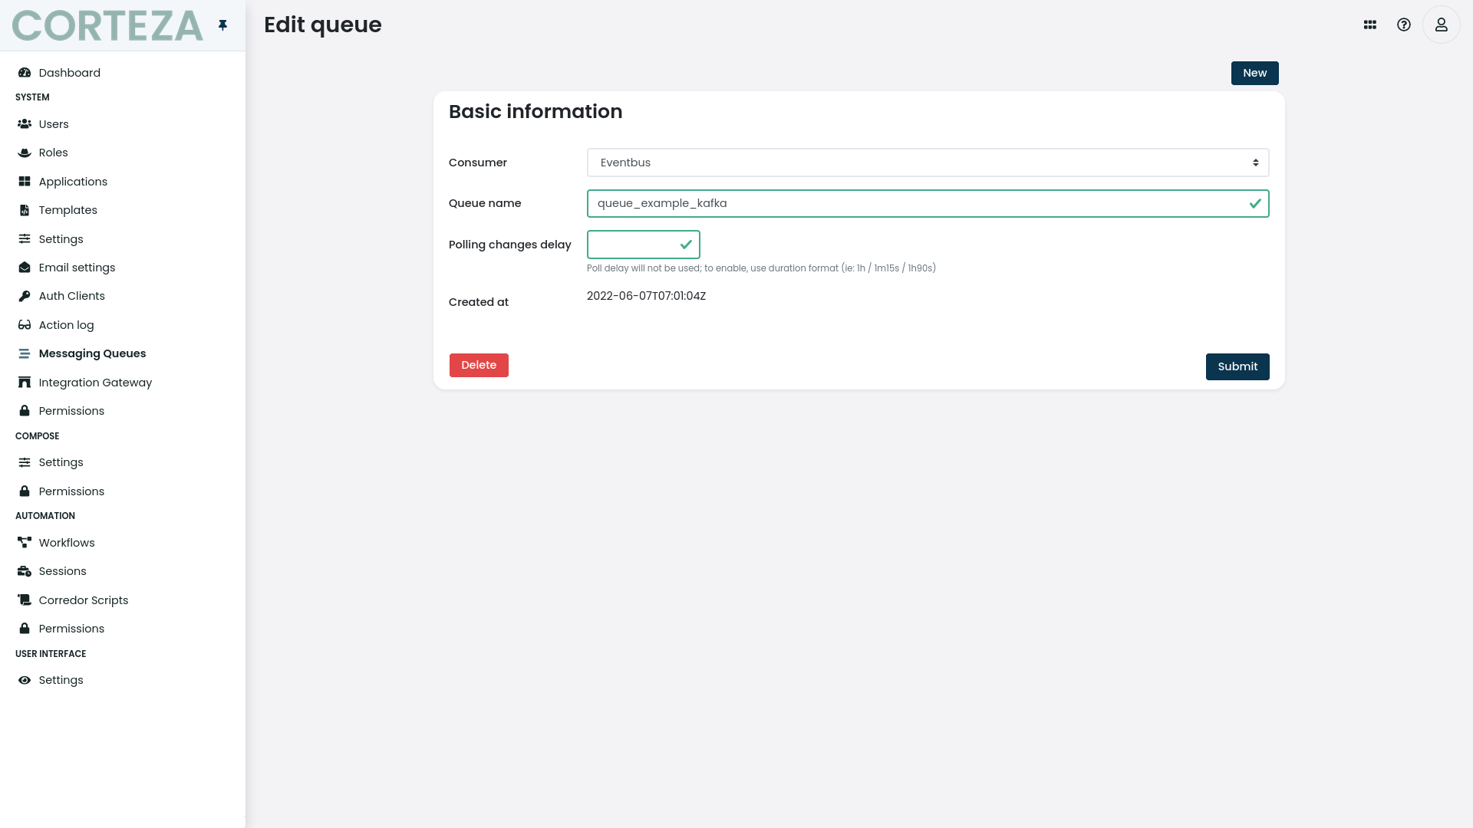Toggle the Queue name validation checkmark
Screen dimensions: 1473x828
coord(1254,203)
